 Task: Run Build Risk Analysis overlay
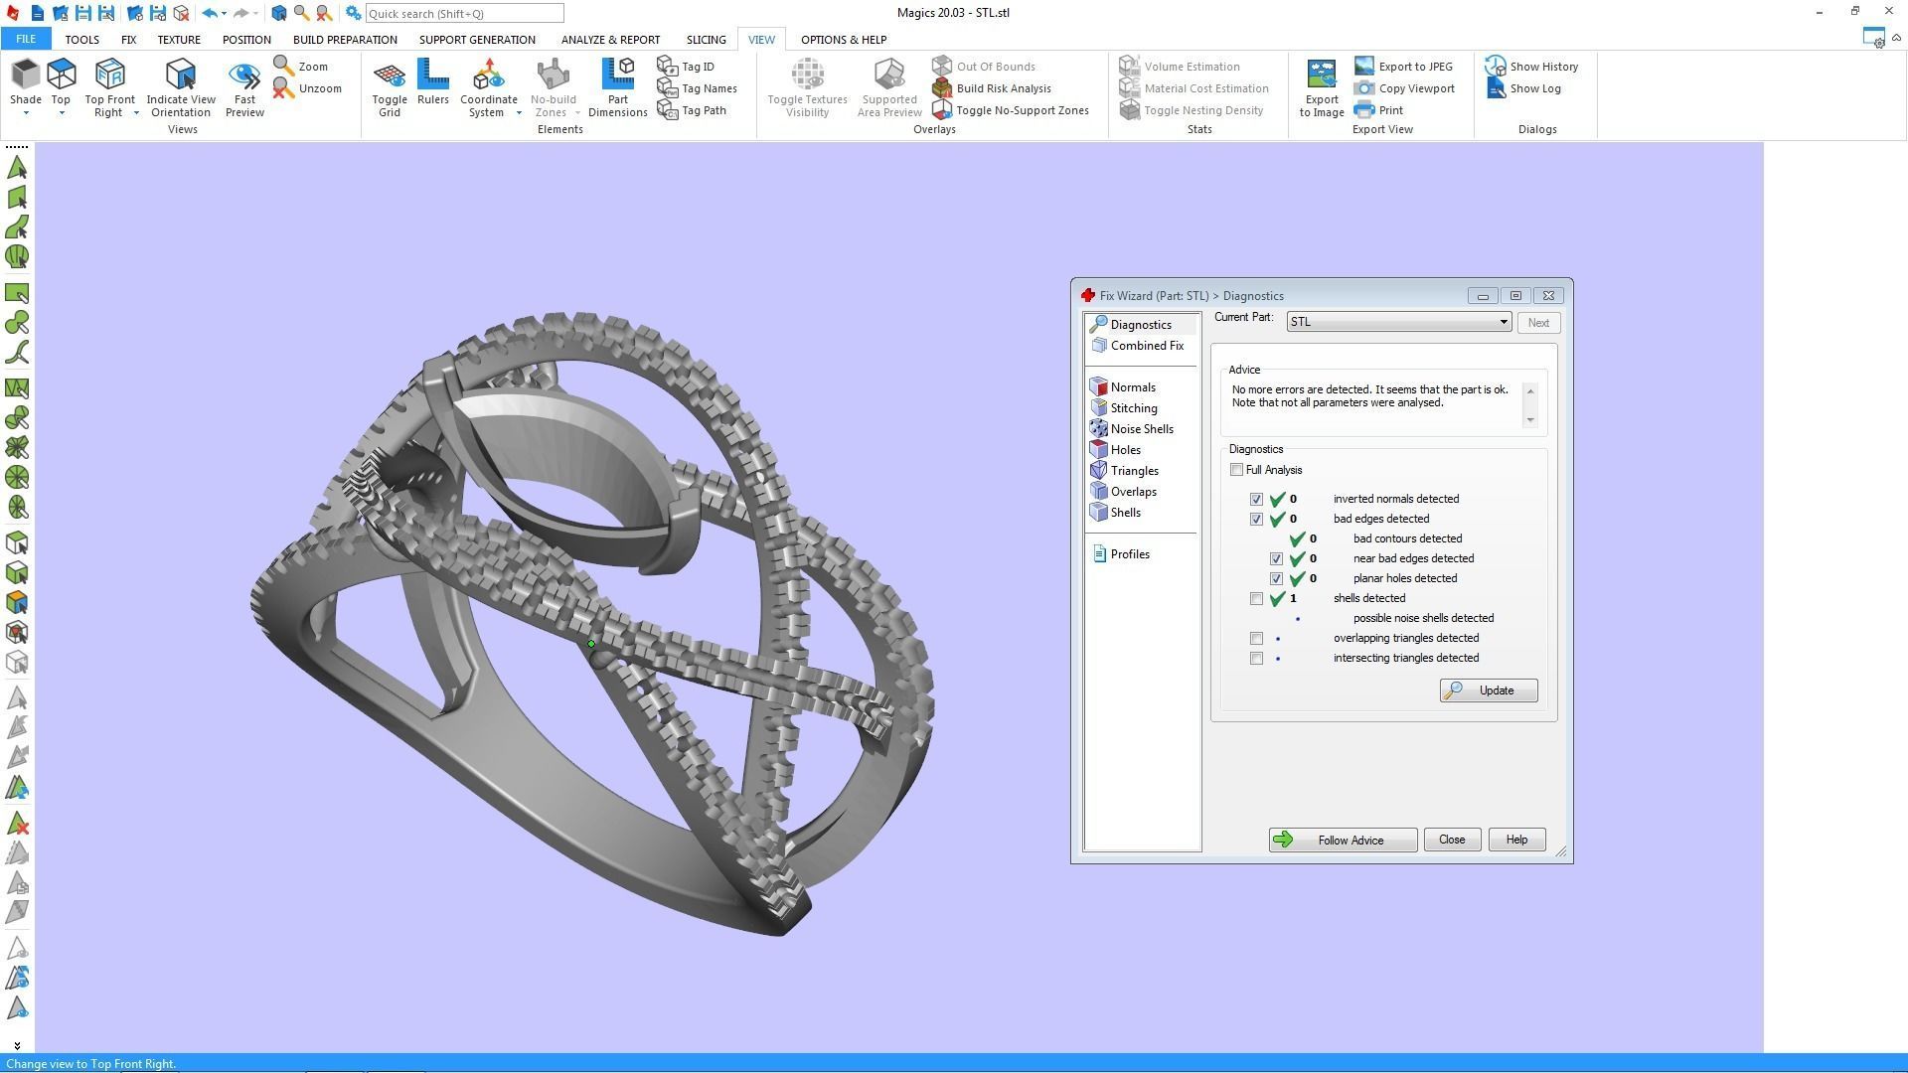[x=992, y=88]
